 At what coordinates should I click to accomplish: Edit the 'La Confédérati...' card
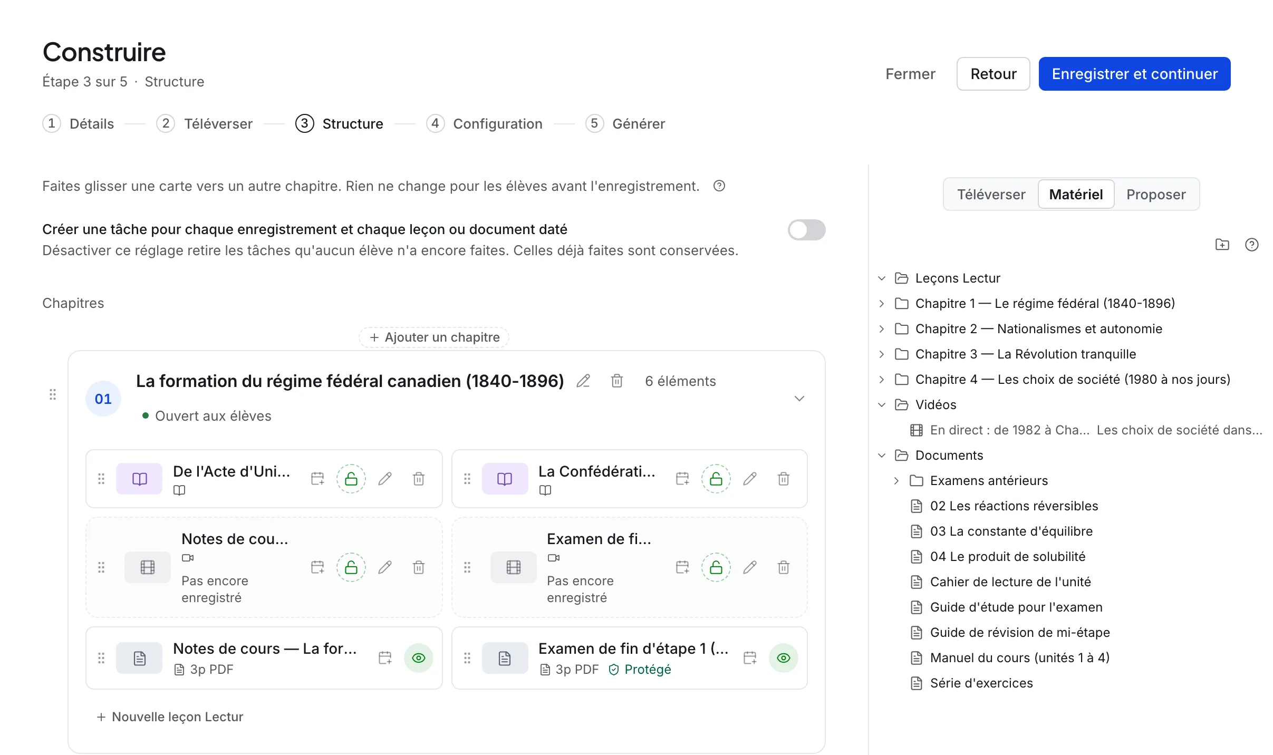click(x=750, y=479)
